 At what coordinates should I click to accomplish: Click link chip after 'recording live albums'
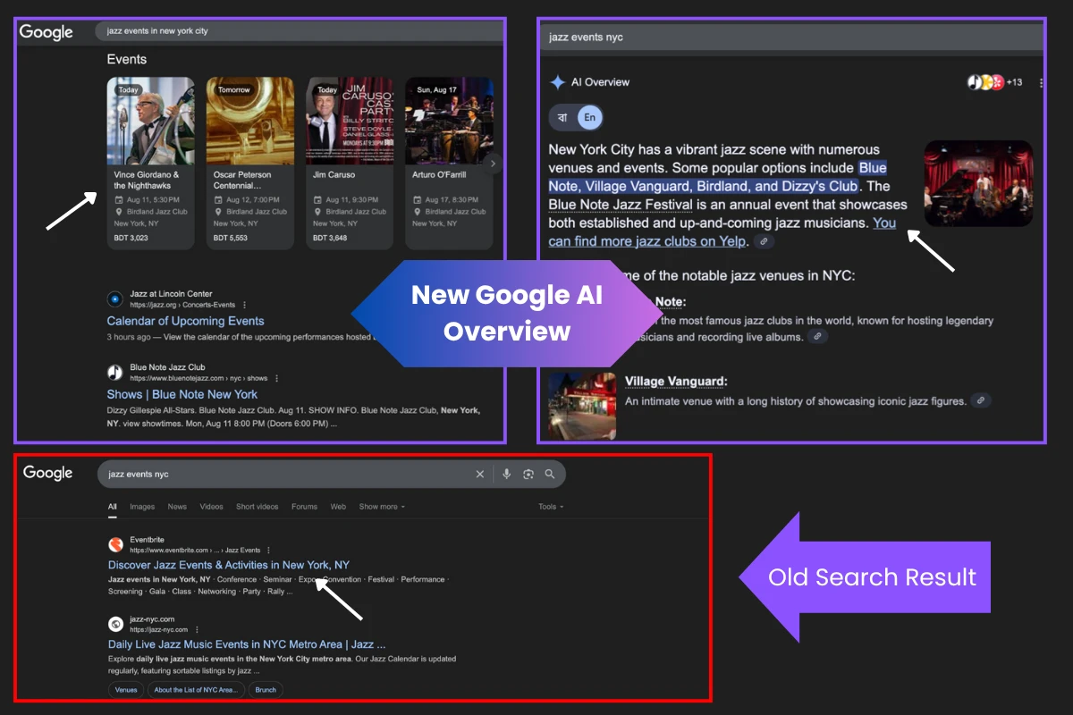[817, 337]
